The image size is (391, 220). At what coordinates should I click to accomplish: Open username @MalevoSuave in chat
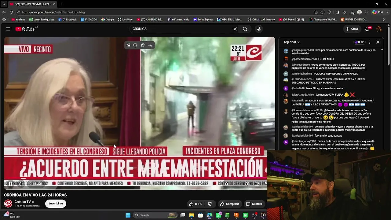301,65
